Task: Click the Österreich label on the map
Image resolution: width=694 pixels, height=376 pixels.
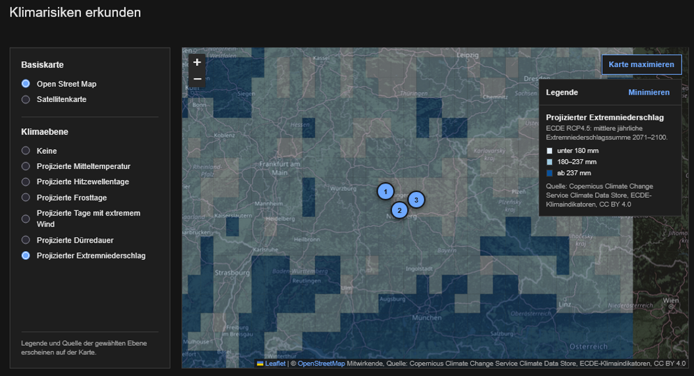Action: 589,346
